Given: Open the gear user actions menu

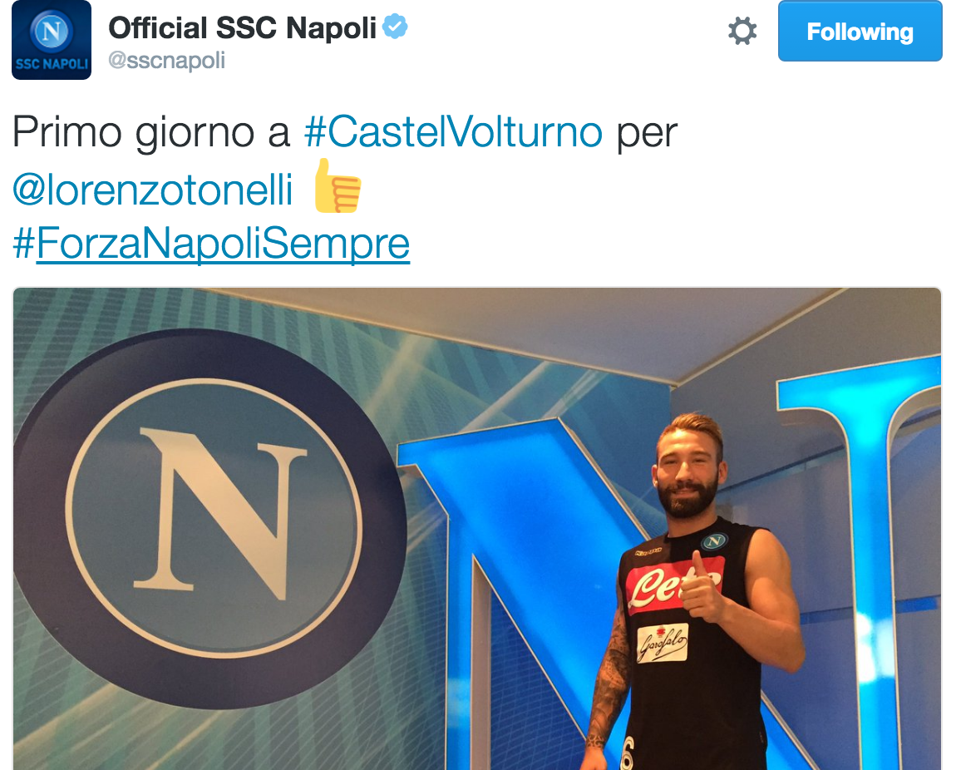Looking at the screenshot, I should [742, 31].
